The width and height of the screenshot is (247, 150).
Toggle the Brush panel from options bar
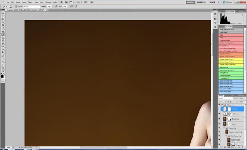[16, 7]
